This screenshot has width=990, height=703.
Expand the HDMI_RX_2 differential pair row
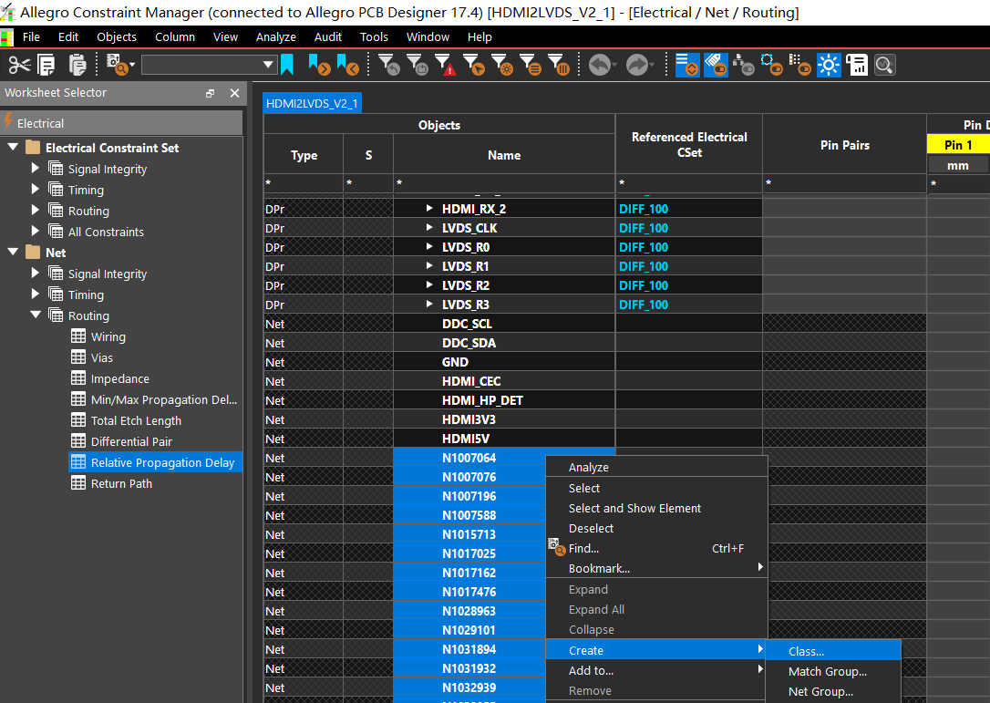point(429,209)
